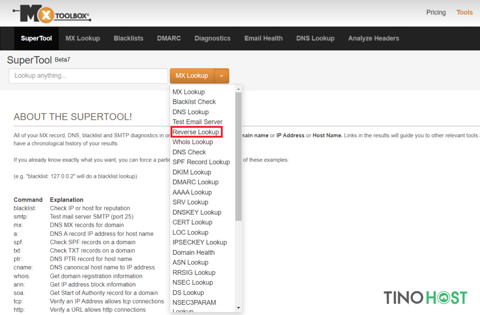
Task: Select DMARC Lookup option
Action: (195, 182)
